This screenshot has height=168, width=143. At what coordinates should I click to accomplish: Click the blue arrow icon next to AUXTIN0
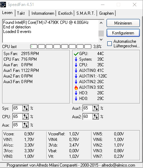click(x=76, y=70)
